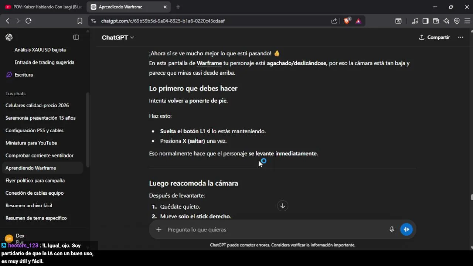Go back in browser history
The width and height of the screenshot is (473, 266).
click(x=8, y=21)
